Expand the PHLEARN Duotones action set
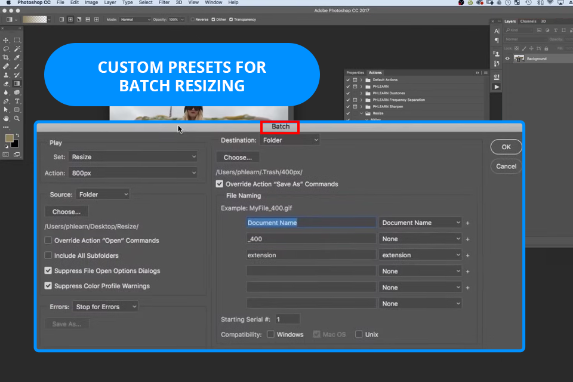The height and width of the screenshot is (382, 573). click(361, 93)
